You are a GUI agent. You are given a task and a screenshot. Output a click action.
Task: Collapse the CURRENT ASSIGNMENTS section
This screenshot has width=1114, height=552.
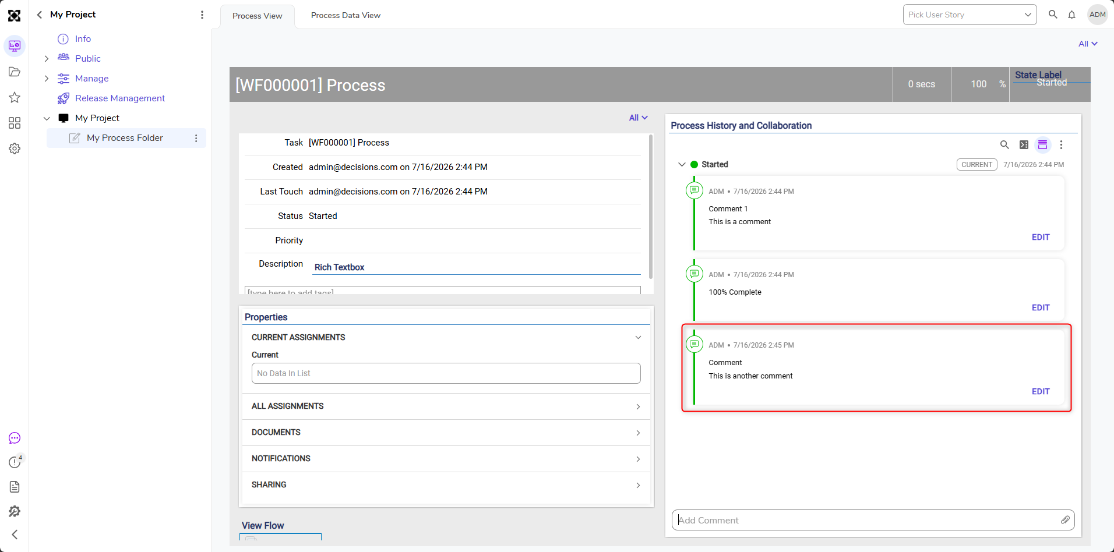pyautogui.click(x=638, y=338)
